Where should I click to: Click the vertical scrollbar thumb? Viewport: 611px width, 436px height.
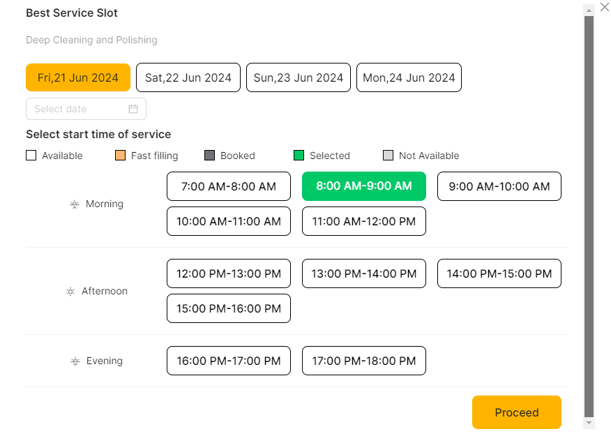pyautogui.click(x=589, y=209)
